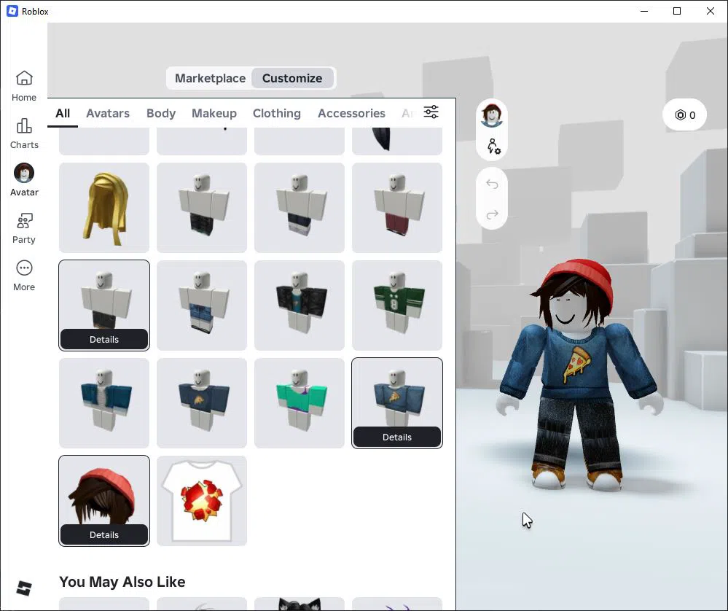Screen dimensions: 728x611
Task: Open the More menu icon
Action: [24, 276]
